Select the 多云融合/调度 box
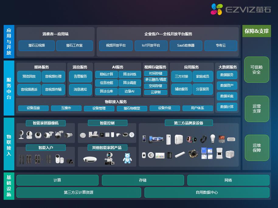278x208 pixels. (156, 80)
